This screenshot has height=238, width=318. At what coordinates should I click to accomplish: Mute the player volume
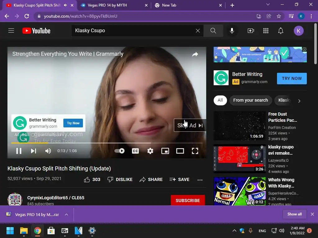click(48, 151)
